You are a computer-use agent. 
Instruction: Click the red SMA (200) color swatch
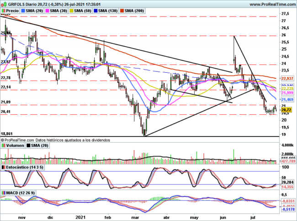click(122, 11)
